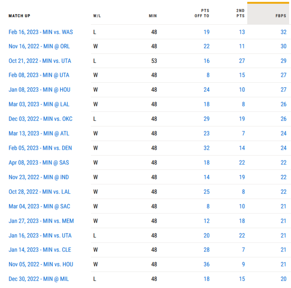Image resolution: width=291 pixels, height=288 pixels.
Task: Sort table by FBPS column header
Action: tap(281, 16)
